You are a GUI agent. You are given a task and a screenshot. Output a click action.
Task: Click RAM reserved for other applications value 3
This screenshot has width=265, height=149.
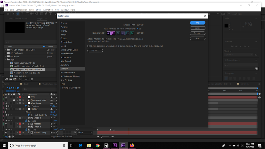pos(137,29)
